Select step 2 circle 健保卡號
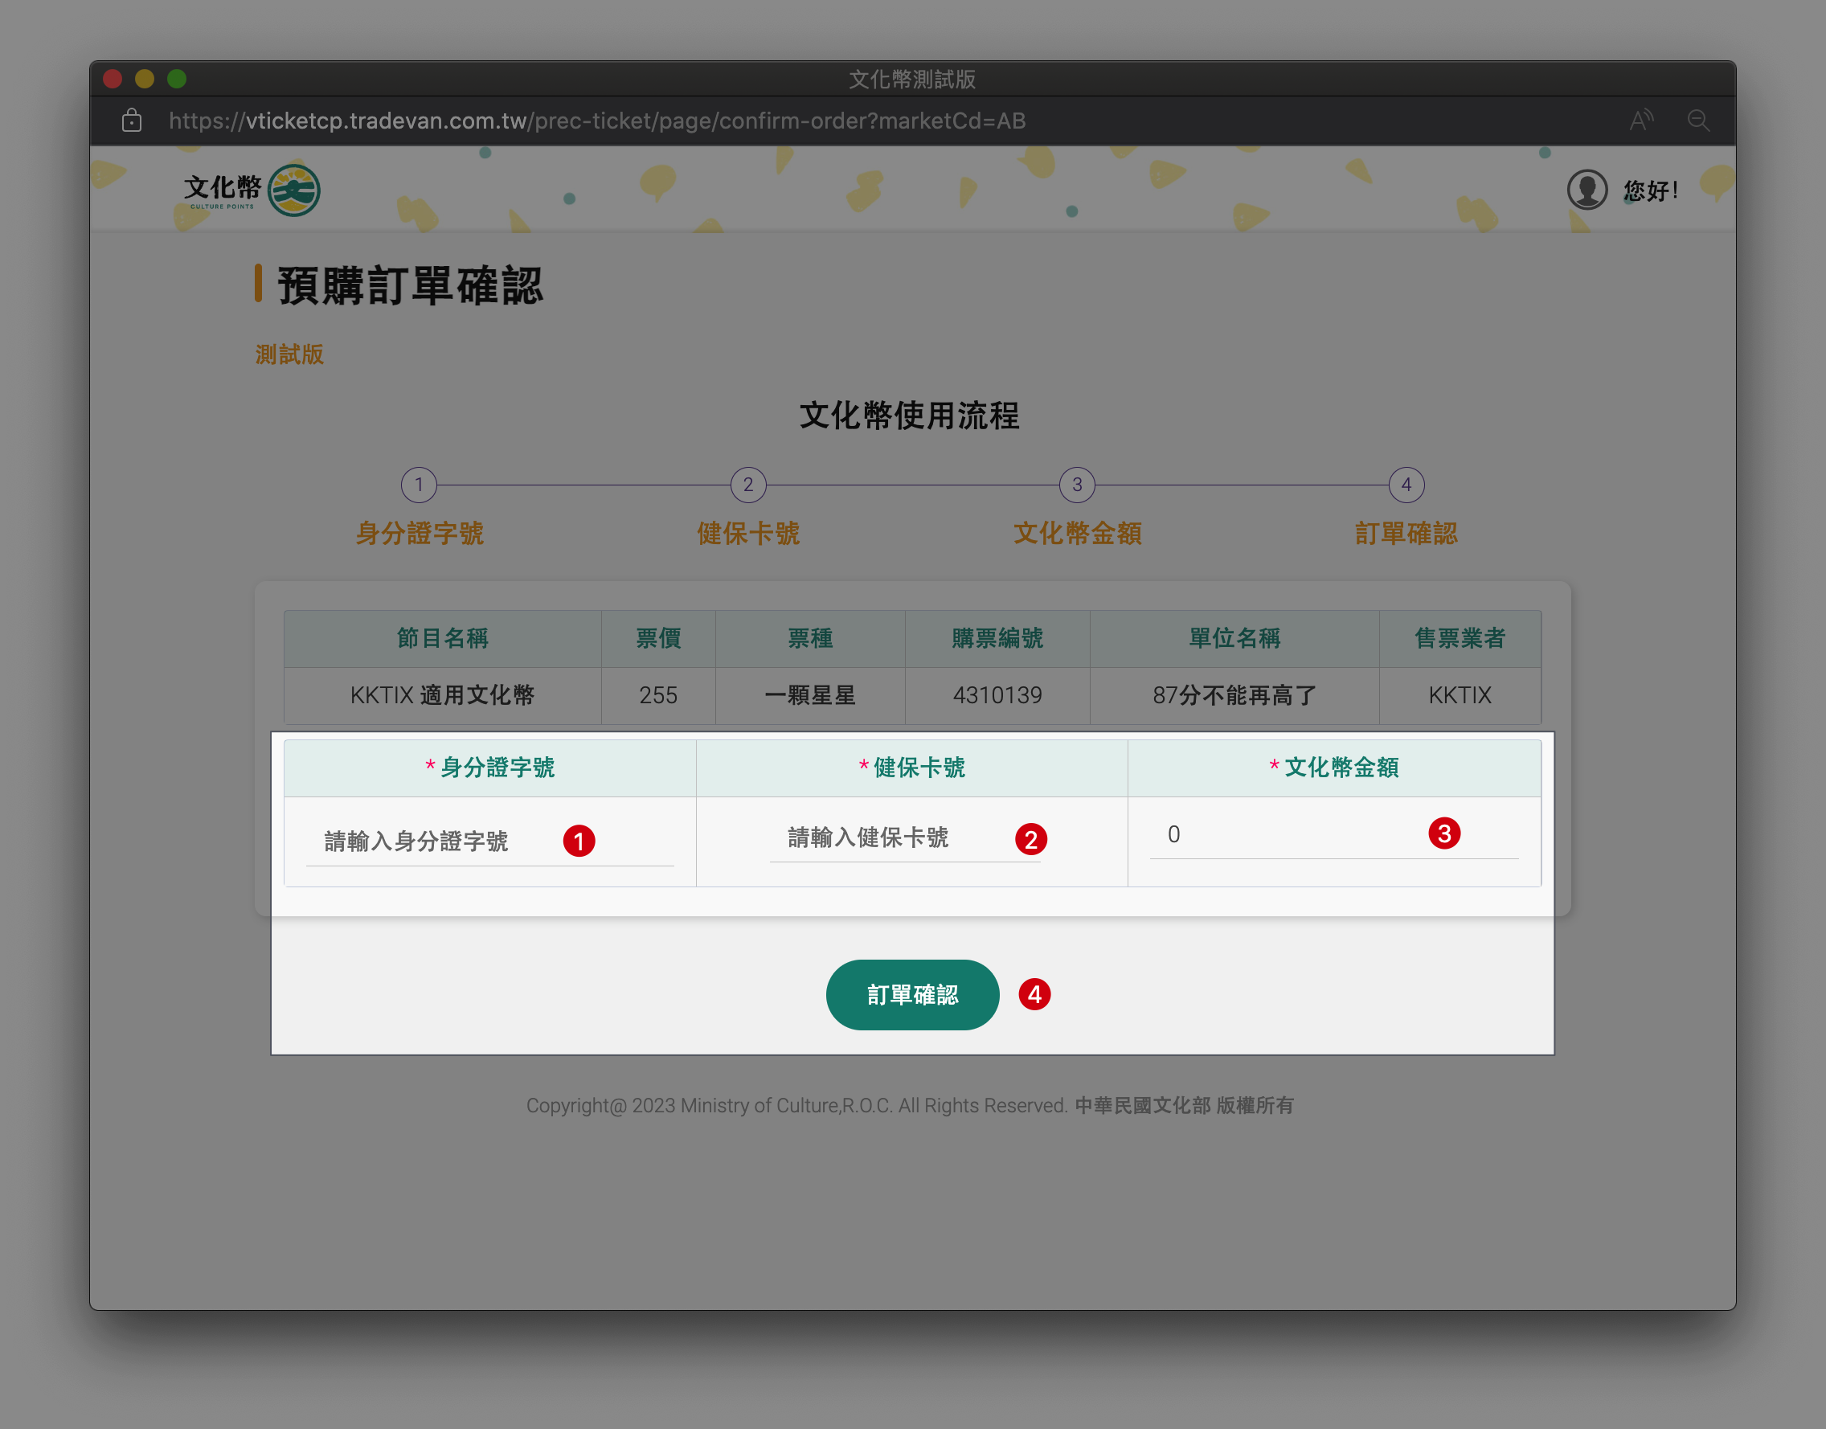This screenshot has width=1826, height=1429. coord(747,485)
